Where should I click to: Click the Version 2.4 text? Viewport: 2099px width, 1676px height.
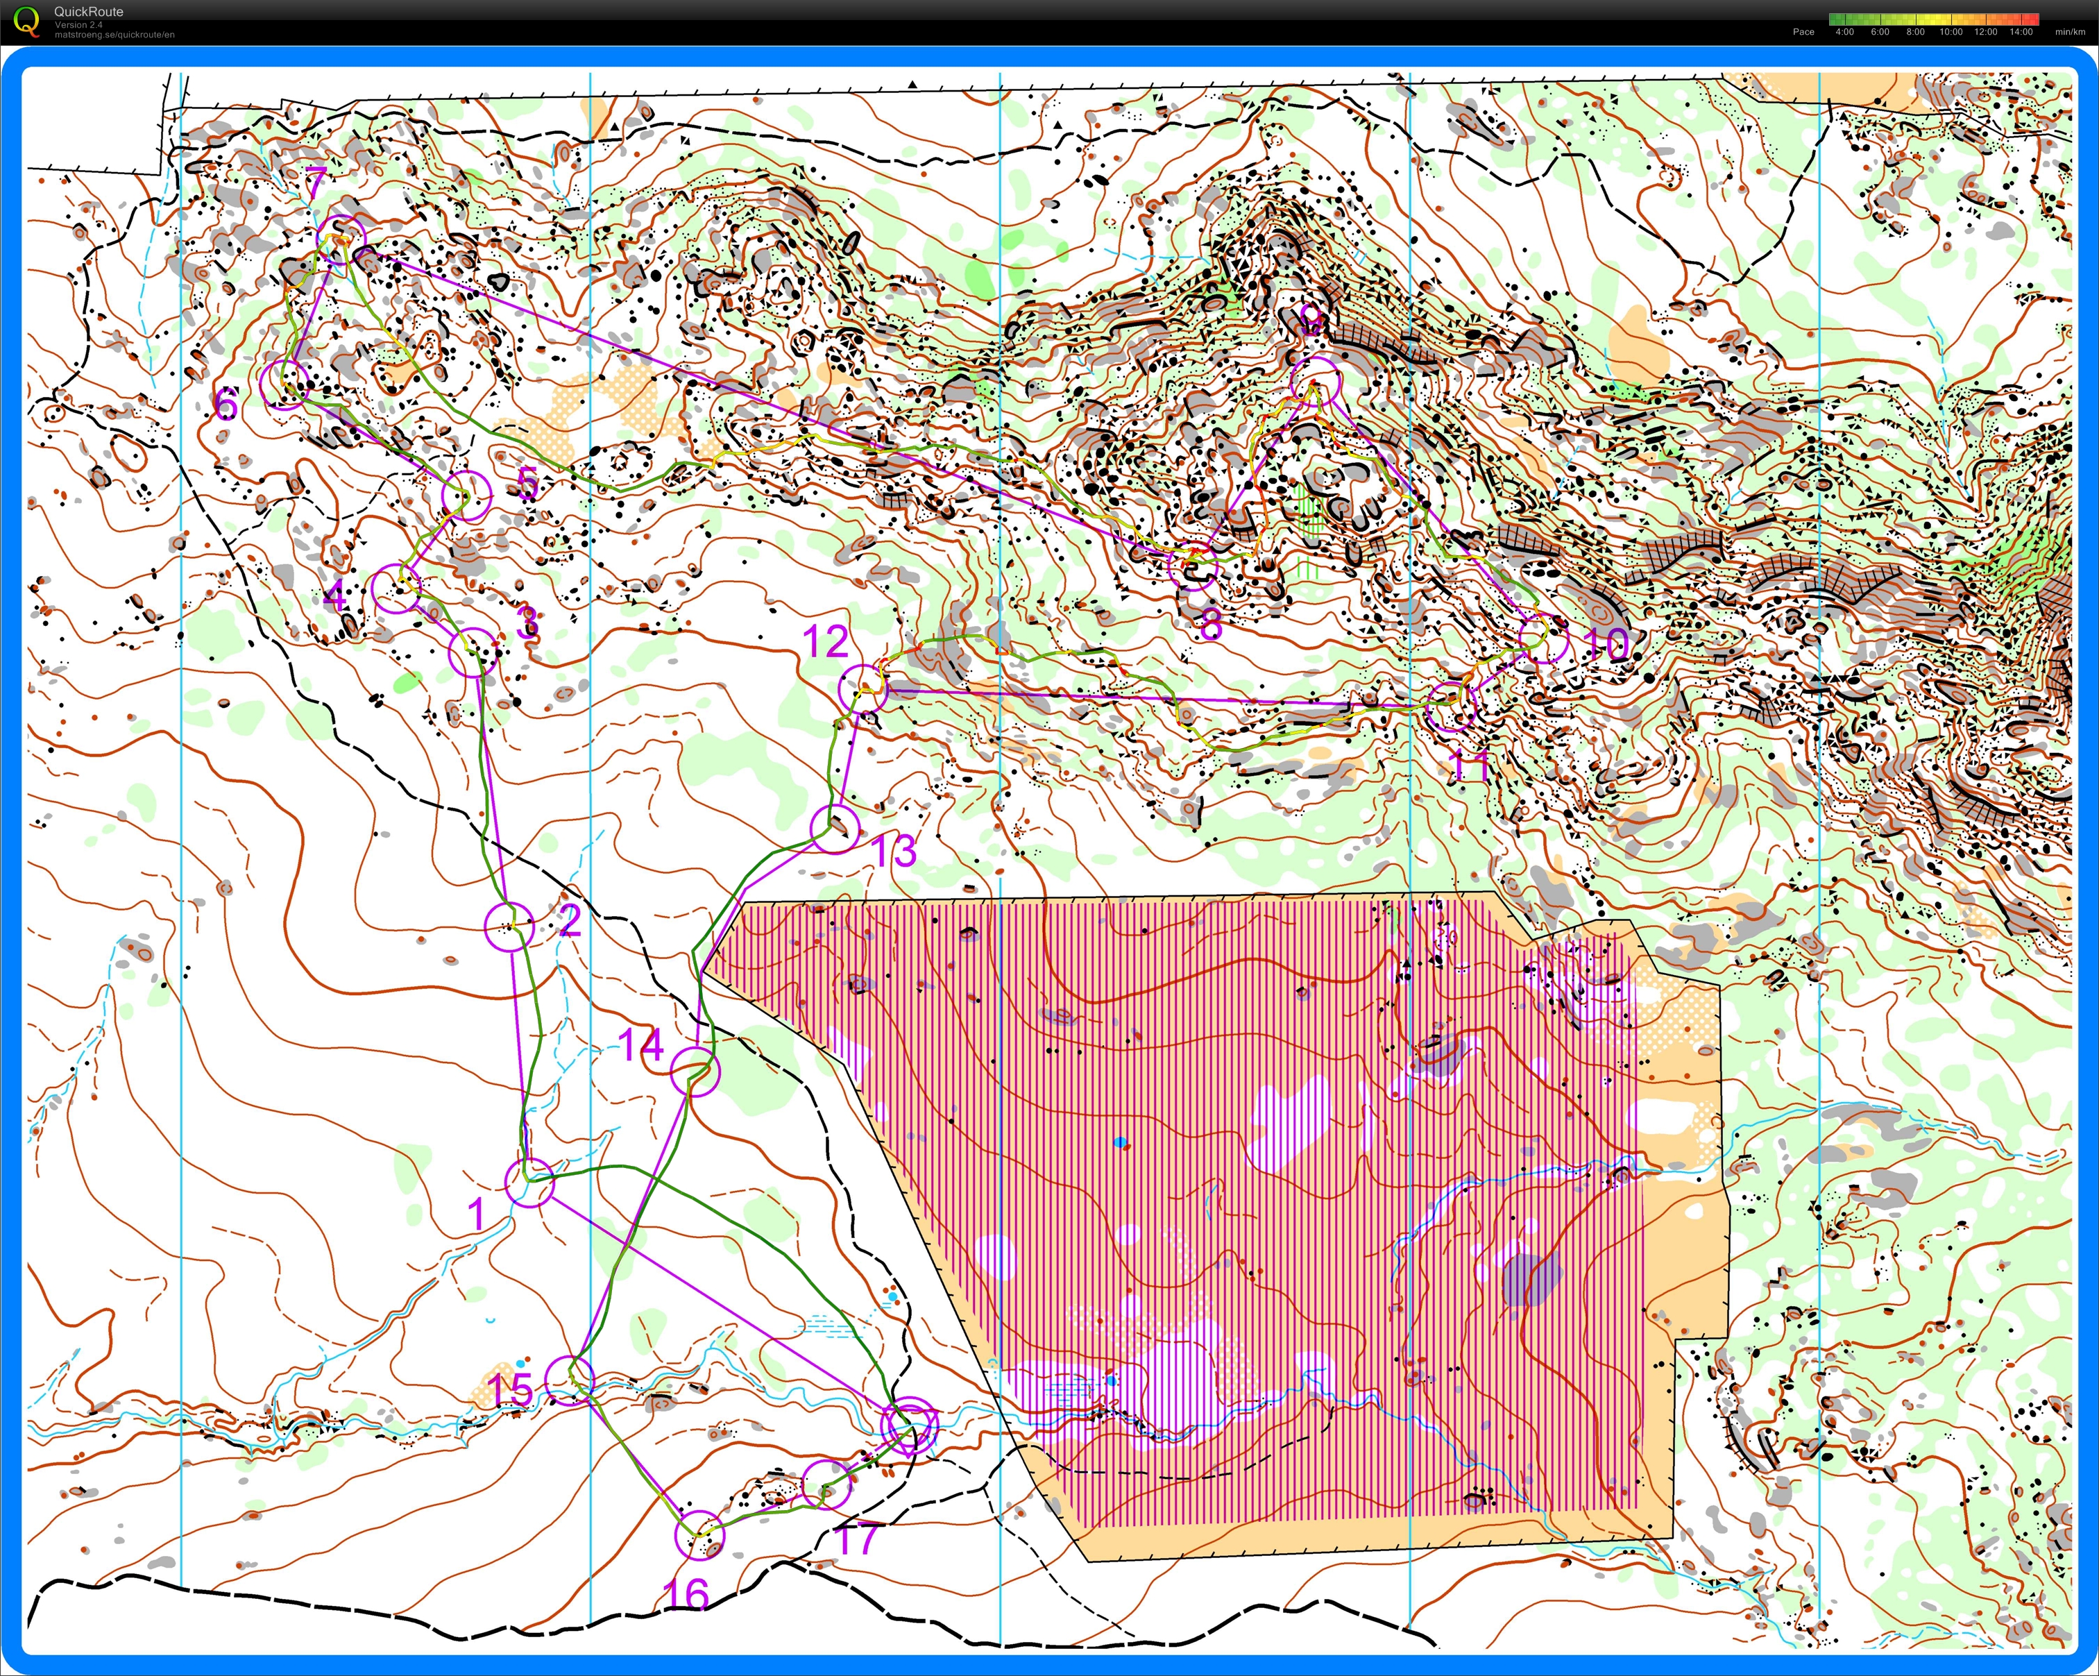(78, 24)
